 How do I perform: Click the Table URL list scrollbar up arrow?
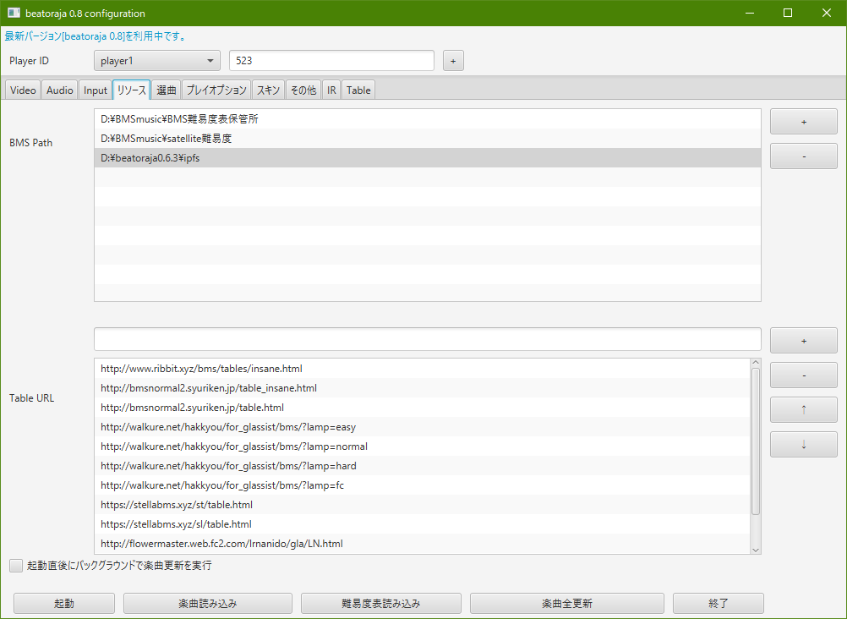(x=756, y=363)
